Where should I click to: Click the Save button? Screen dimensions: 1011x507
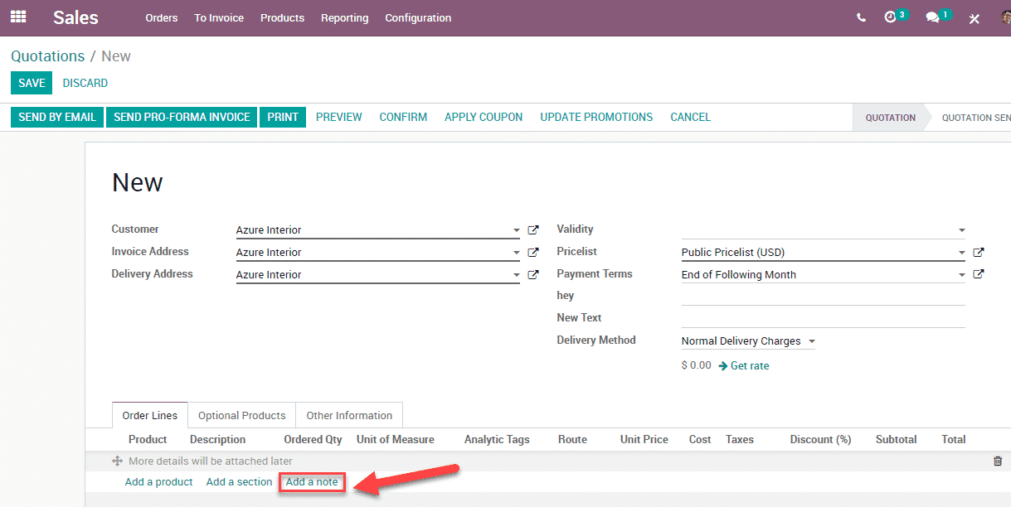click(32, 83)
